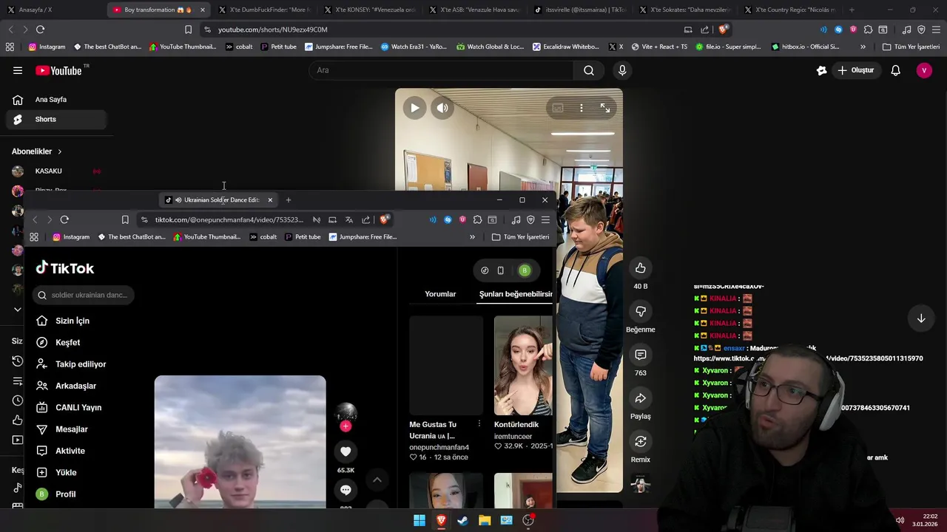Open the Shorts comments showing 763
Screen dimensions: 947x532
coord(641,355)
